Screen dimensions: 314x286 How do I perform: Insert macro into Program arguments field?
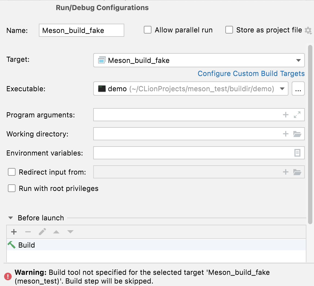[x=285, y=115]
